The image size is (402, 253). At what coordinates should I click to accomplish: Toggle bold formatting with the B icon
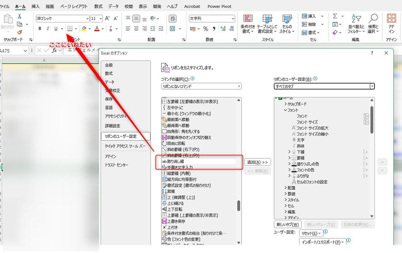pyautogui.click(x=40, y=28)
